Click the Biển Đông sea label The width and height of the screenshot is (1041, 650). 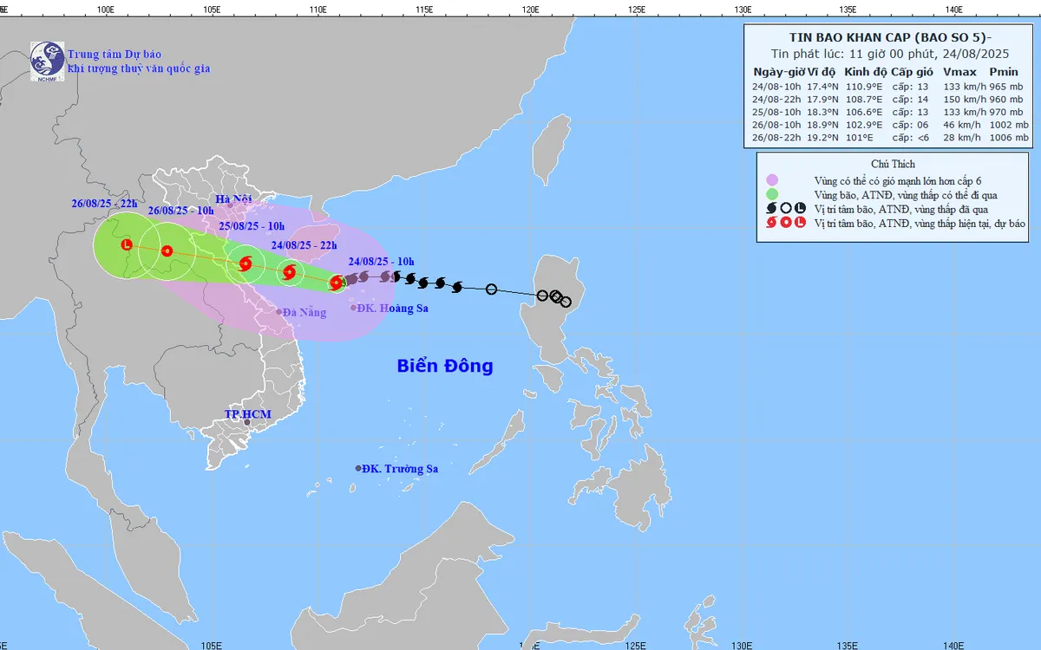point(445,366)
